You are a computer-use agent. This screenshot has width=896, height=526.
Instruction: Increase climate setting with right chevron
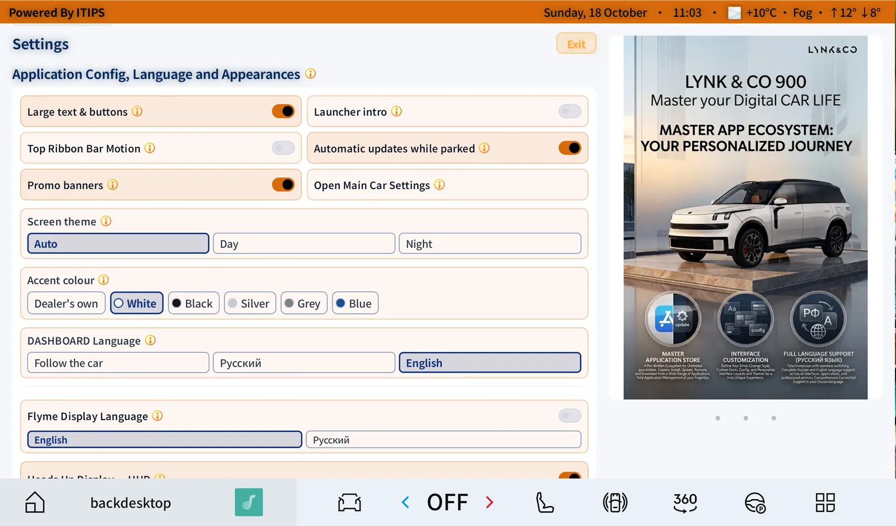point(489,502)
